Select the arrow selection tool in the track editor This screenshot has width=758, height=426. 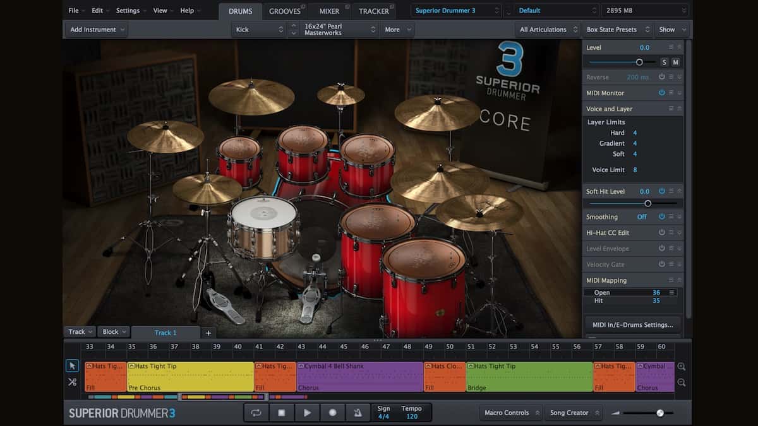[x=72, y=365]
